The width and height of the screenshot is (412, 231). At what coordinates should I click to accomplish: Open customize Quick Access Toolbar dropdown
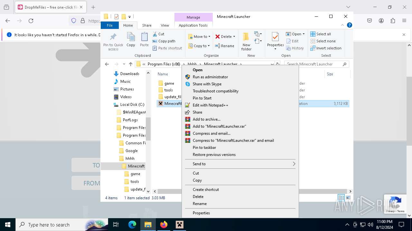tap(129, 17)
